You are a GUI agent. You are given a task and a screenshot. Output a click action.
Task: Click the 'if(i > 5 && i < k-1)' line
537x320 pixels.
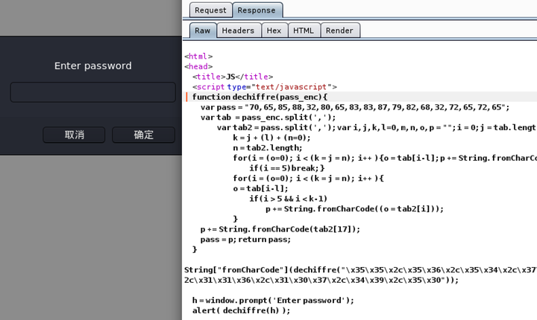(289, 199)
